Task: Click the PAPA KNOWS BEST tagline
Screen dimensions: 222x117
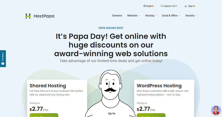Action: (x=111, y=28)
